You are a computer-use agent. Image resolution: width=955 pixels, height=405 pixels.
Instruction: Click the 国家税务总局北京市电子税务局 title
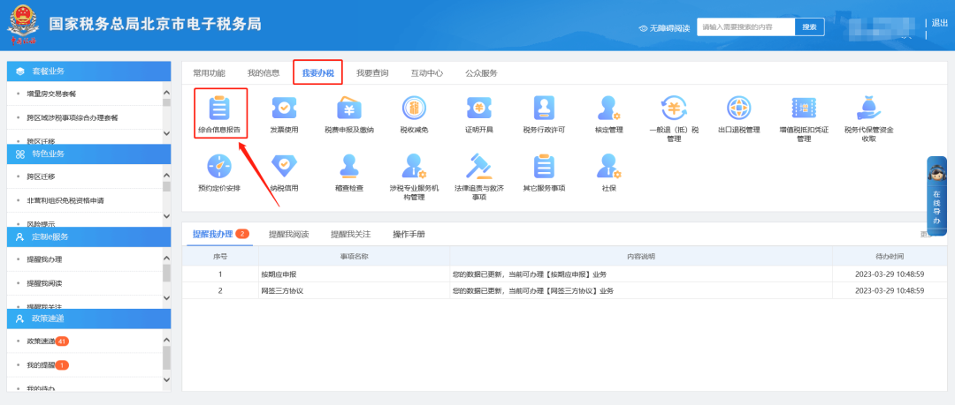click(156, 25)
